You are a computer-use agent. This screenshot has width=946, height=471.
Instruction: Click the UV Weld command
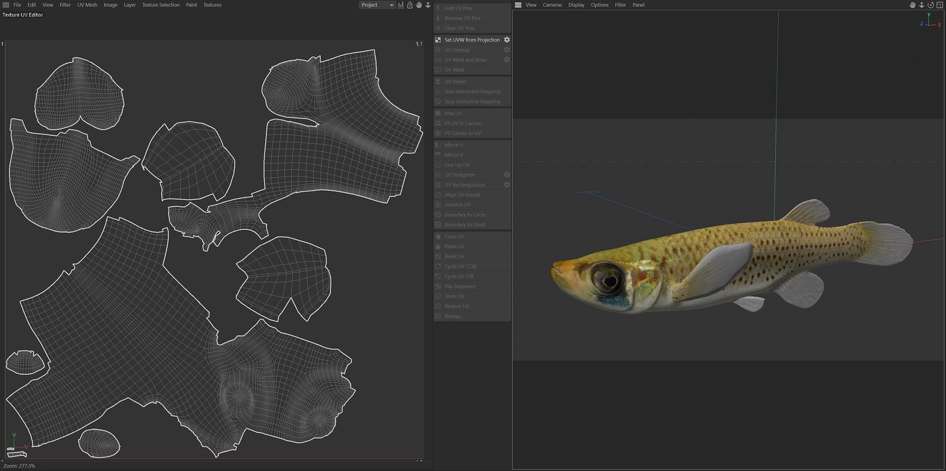454,70
